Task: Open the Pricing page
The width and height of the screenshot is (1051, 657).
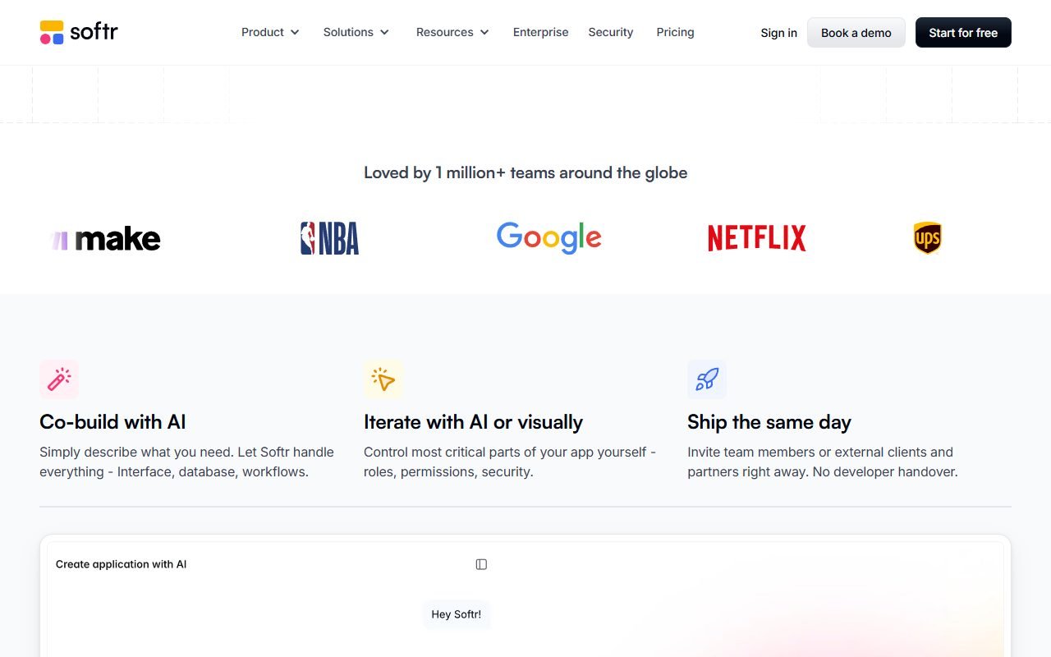Action: pyautogui.click(x=675, y=32)
